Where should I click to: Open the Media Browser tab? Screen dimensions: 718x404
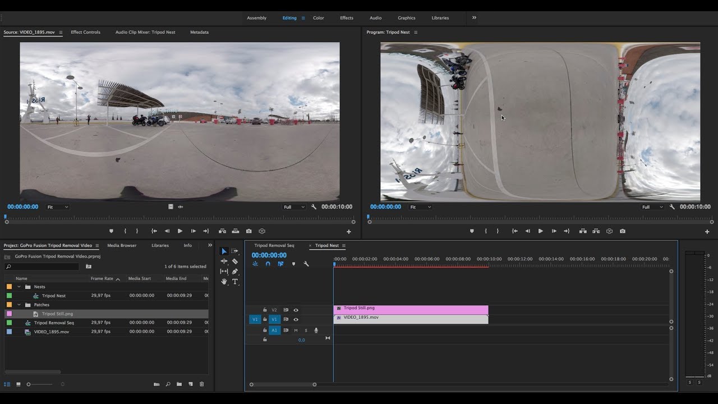click(122, 245)
